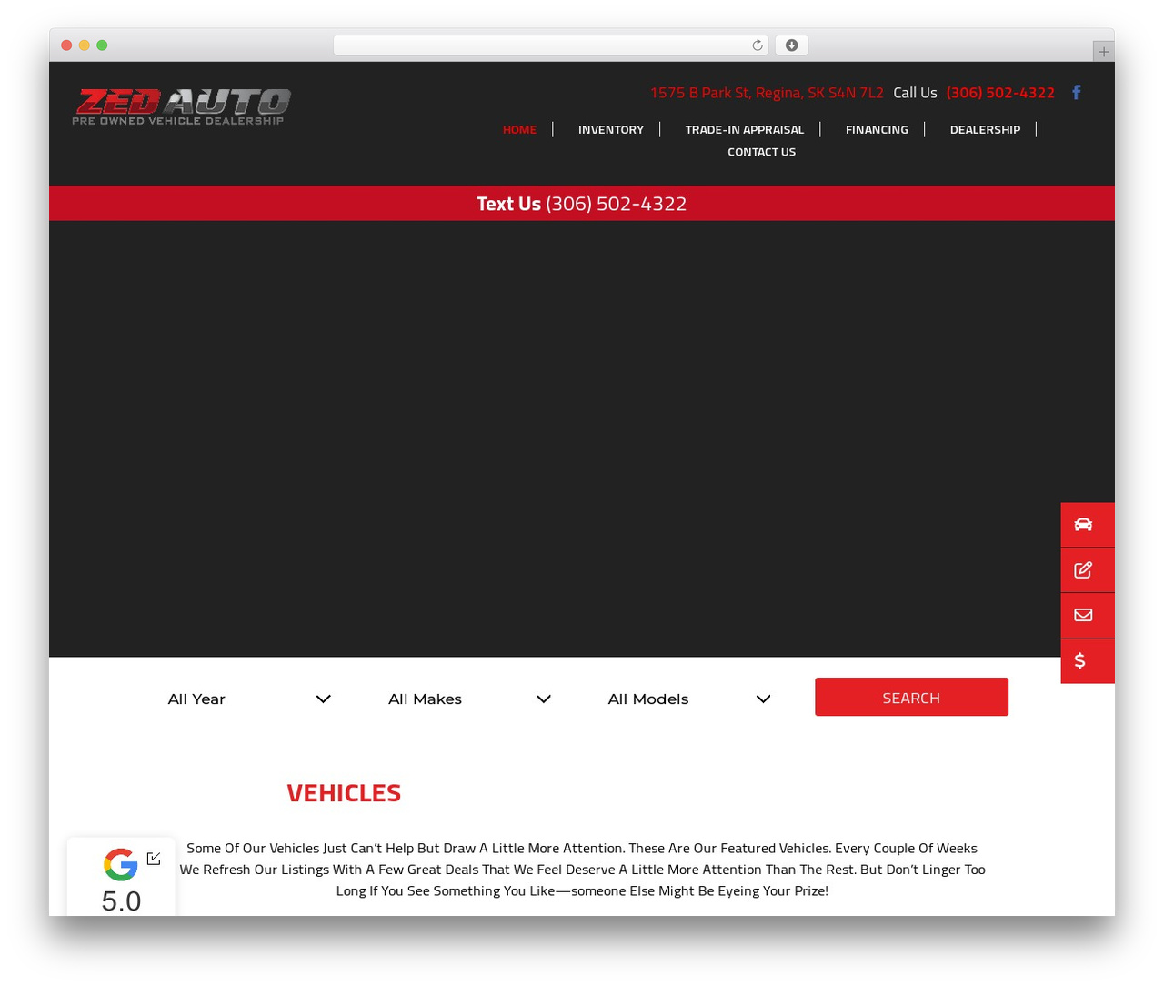Open the Facebook page icon
Viewport: 1164px width, 986px height.
pyautogui.click(x=1077, y=92)
